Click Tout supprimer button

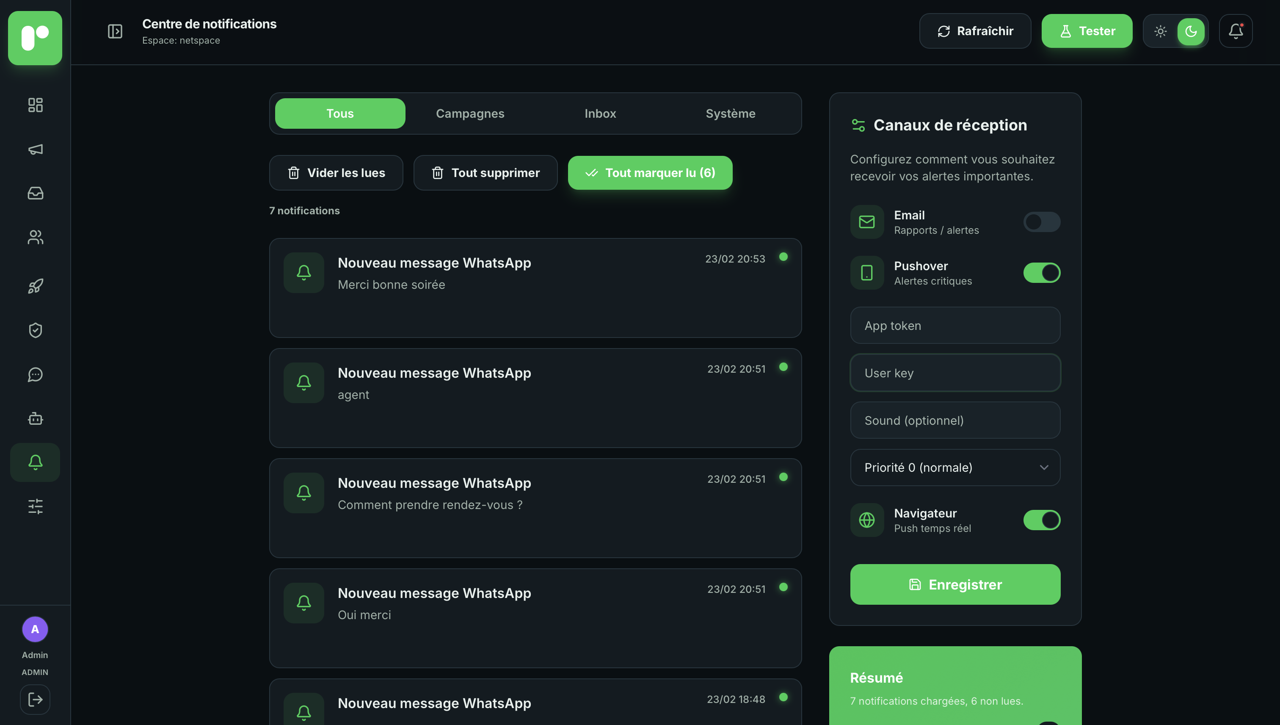[485, 173]
